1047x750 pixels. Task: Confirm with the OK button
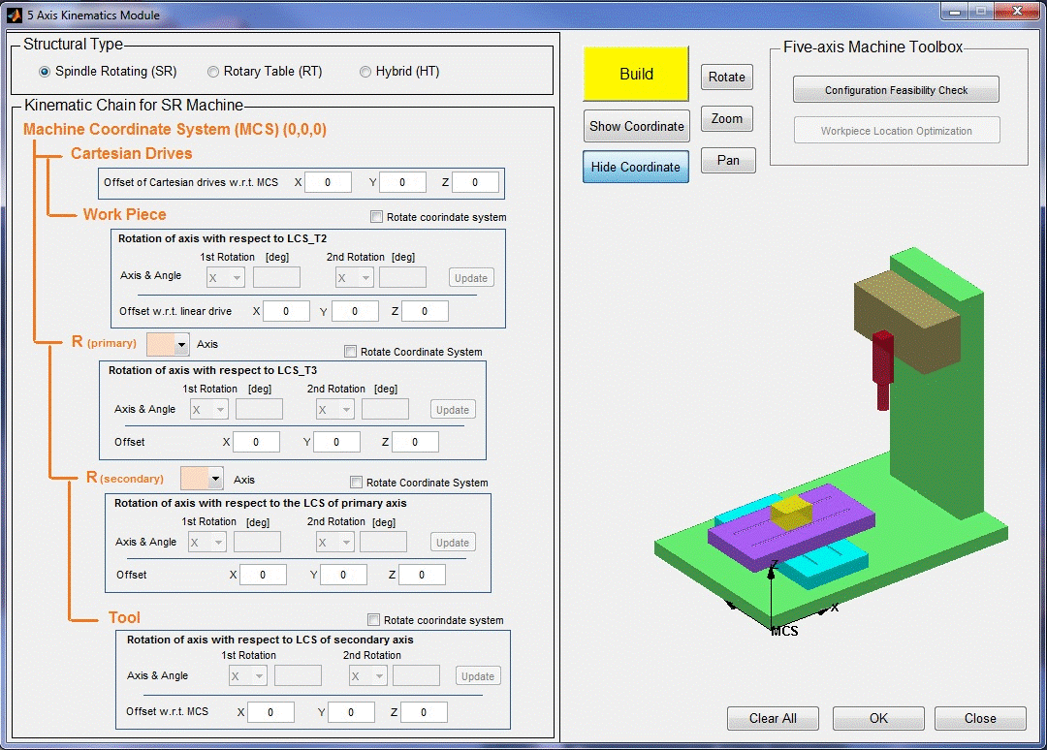click(x=878, y=718)
